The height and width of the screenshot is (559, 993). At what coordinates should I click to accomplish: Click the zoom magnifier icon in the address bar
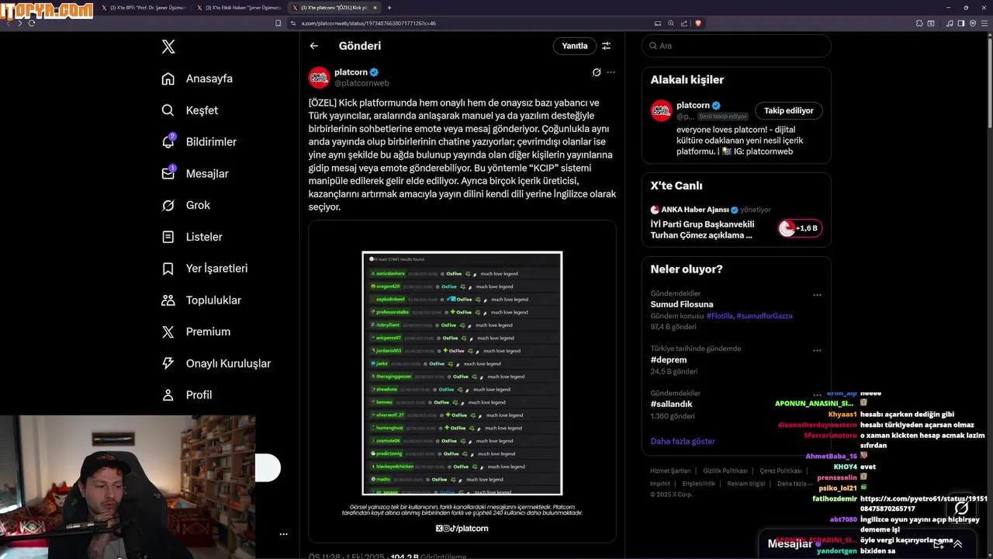(x=670, y=23)
